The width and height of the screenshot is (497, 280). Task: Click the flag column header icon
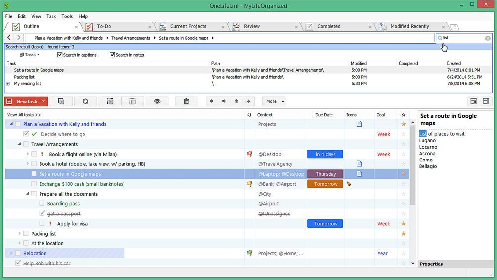coord(249,115)
